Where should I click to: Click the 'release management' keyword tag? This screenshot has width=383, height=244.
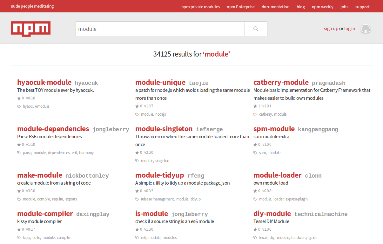(x=158, y=199)
